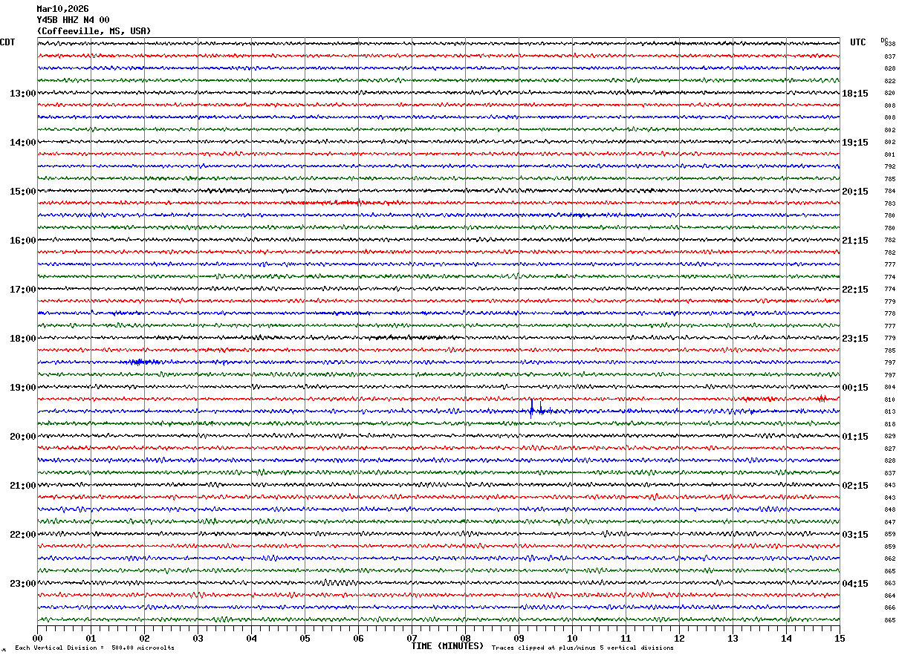
Task: Click the 18:15 UTC time label
Action: click(854, 94)
